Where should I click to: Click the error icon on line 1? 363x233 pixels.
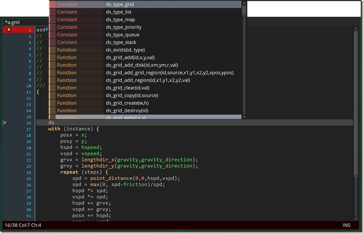pos(9,29)
